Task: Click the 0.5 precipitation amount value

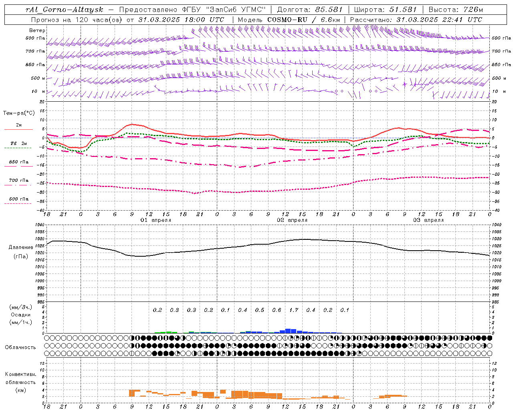Action: pos(260,310)
